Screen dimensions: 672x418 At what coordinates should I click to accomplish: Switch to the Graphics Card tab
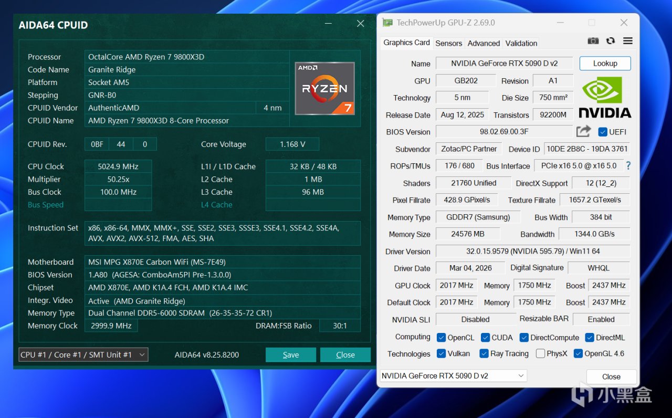(406, 43)
